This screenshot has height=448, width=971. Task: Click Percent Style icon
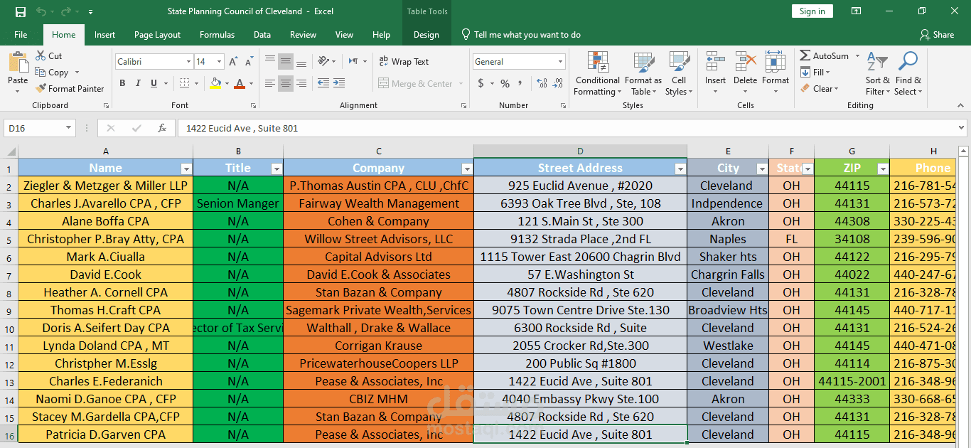coord(505,84)
